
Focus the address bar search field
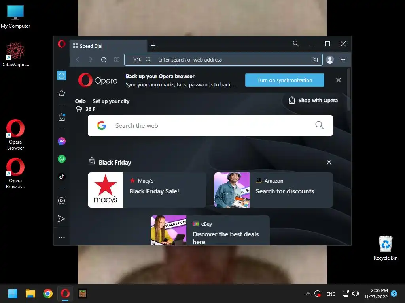coord(223,60)
